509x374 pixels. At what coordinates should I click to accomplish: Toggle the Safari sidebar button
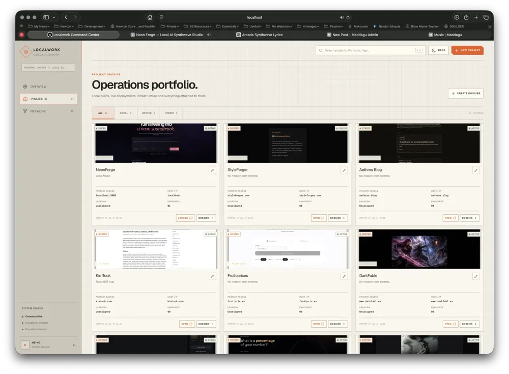46,17
